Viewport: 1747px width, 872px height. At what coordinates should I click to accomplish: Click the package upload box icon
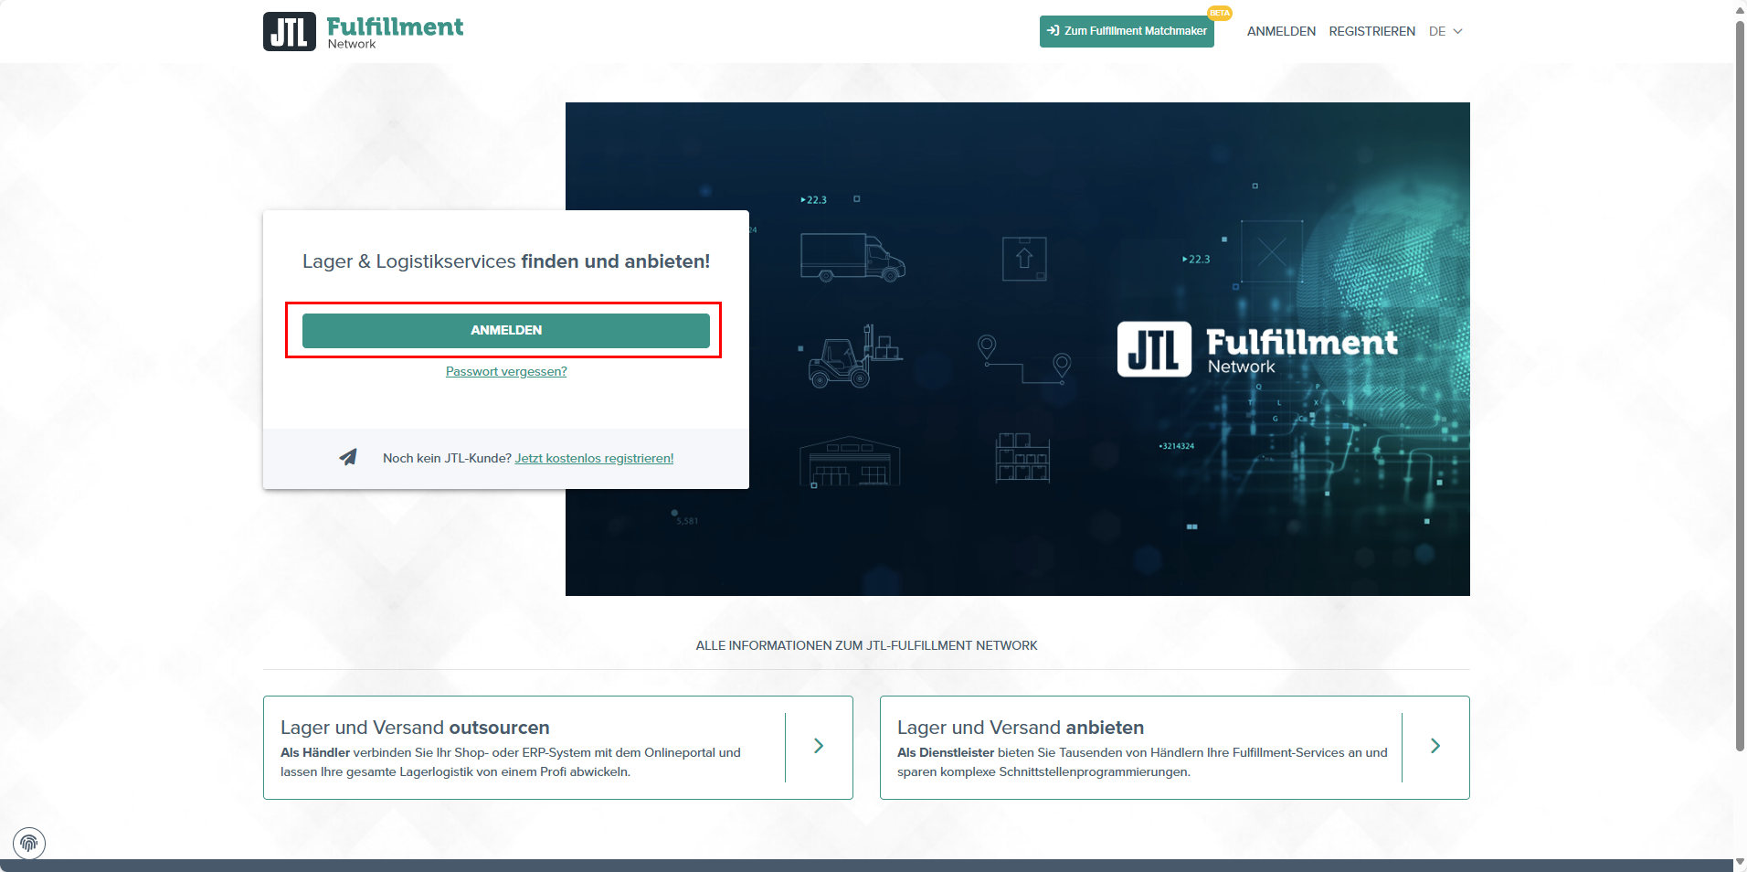(x=1023, y=259)
